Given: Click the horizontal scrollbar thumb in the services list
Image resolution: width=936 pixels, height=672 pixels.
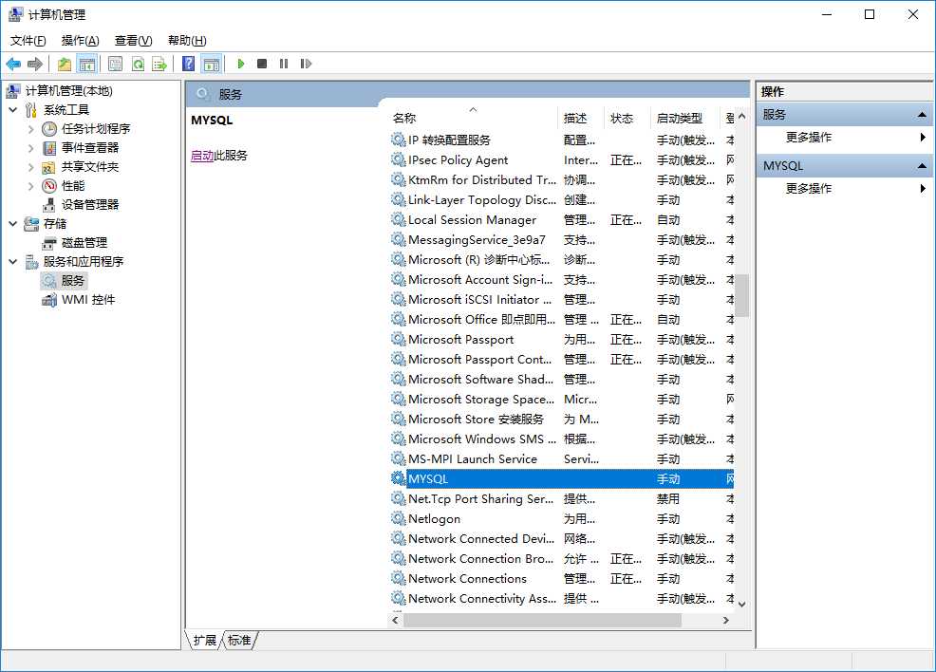Looking at the screenshot, I should coord(543,620).
